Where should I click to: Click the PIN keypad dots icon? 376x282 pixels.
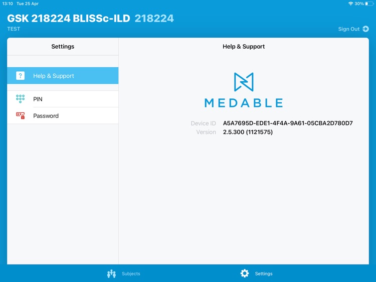[20, 99]
